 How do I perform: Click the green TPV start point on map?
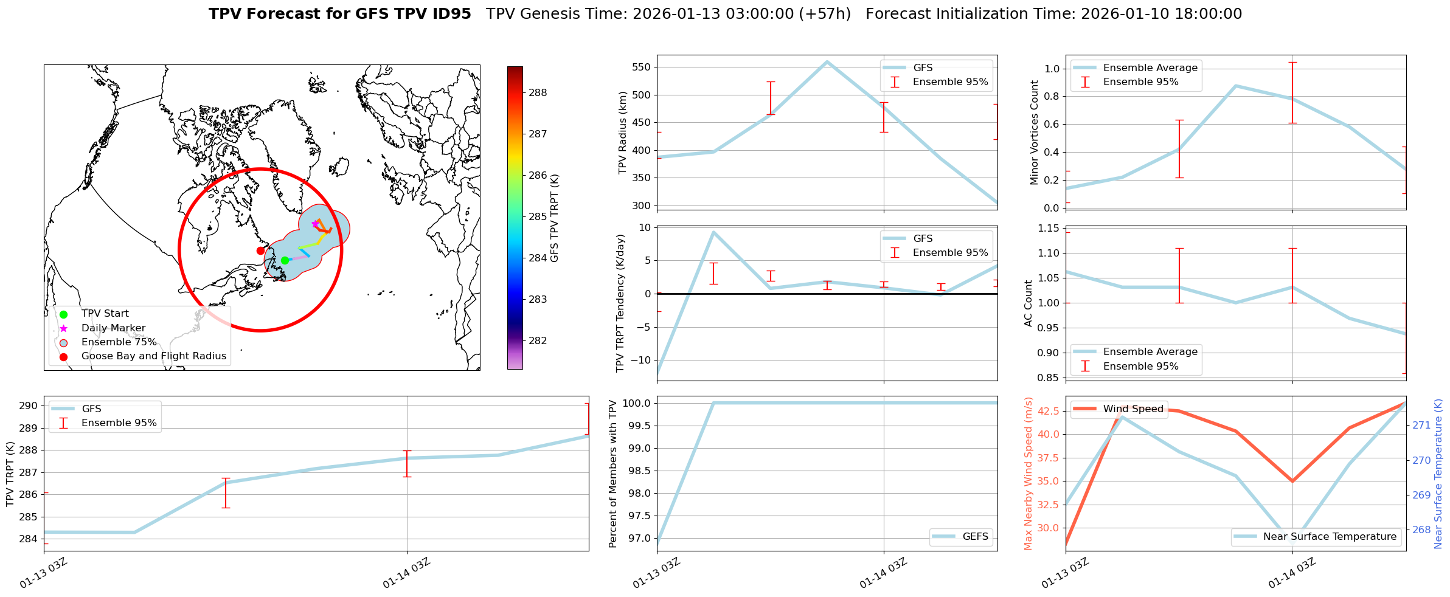(285, 261)
